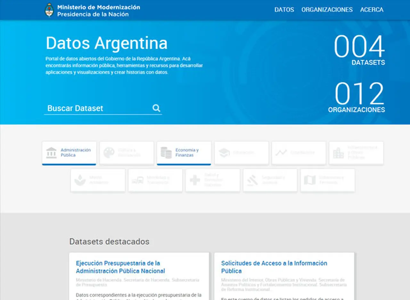This screenshot has width=410, height=300.
Task: Click the Argentina coat of arms logo
Action: coord(49,10)
